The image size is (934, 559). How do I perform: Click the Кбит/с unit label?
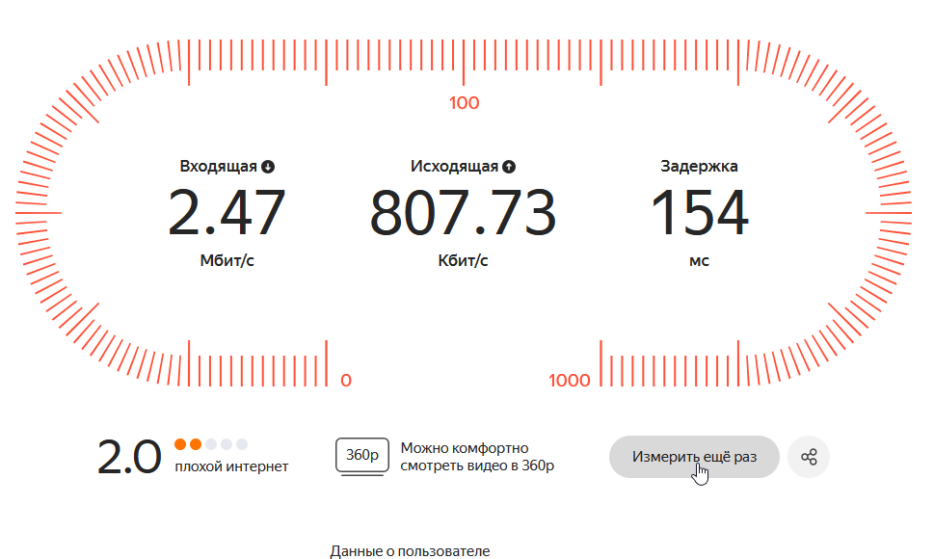(x=464, y=261)
